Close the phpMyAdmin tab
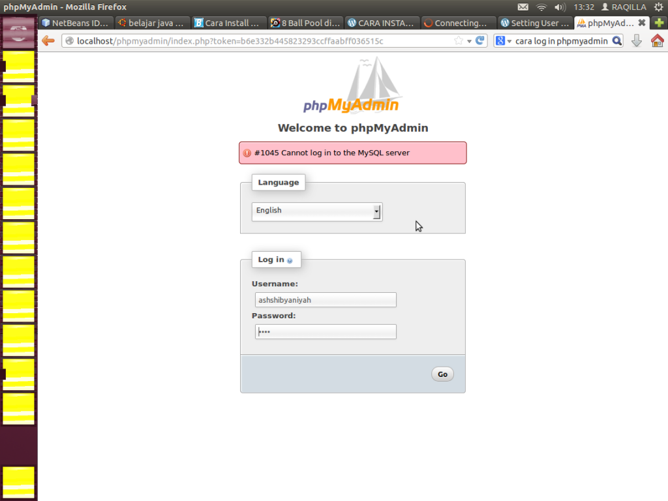Image resolution: width=668 pixels, height=501 pixels. 642,23
